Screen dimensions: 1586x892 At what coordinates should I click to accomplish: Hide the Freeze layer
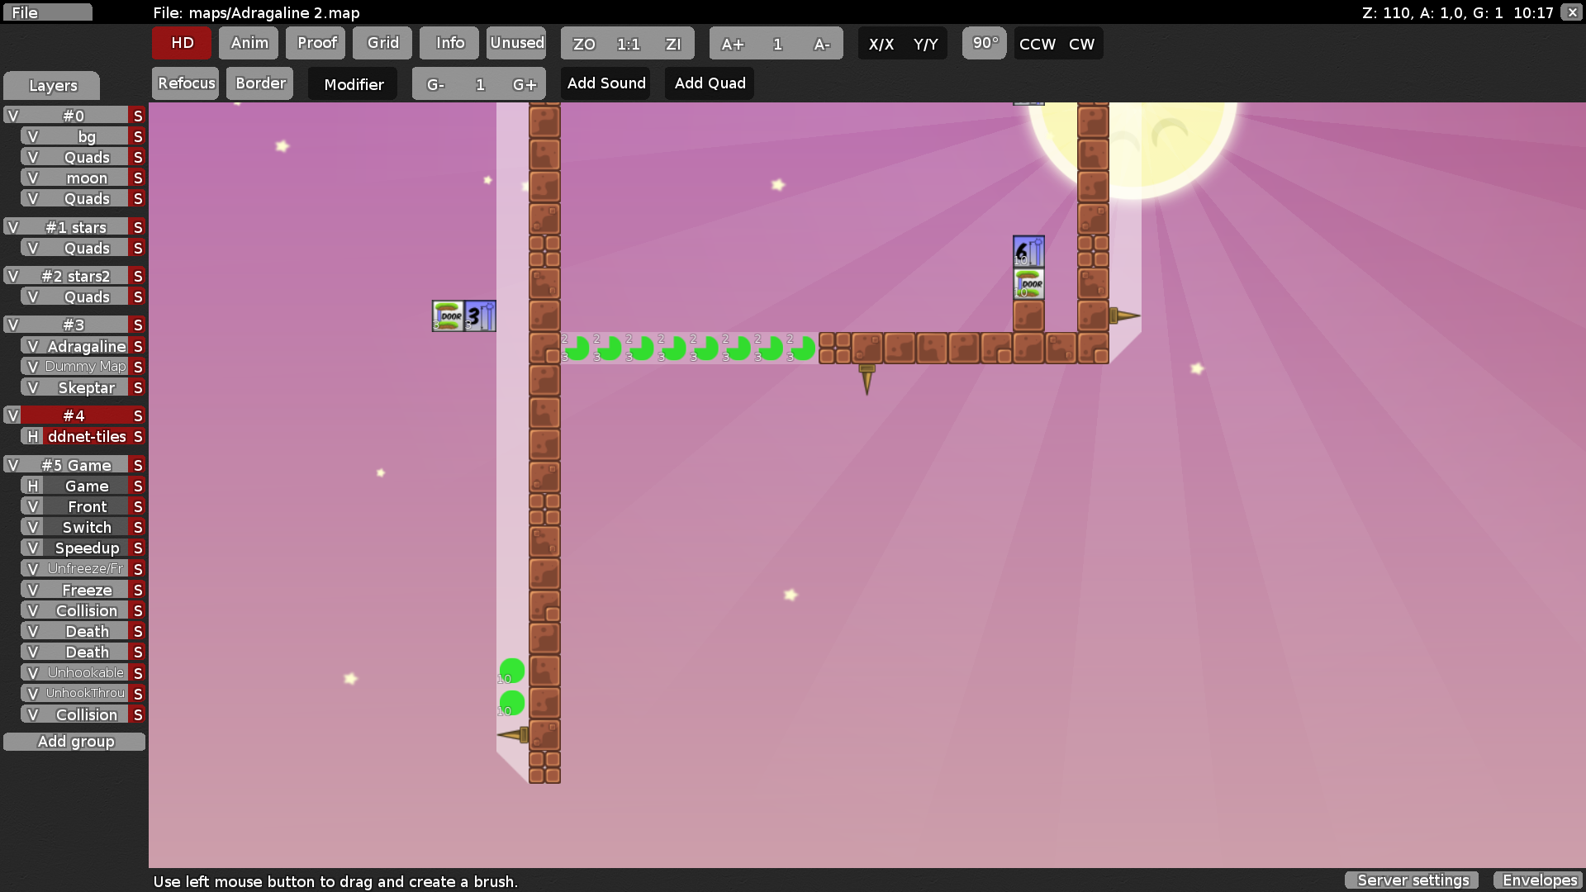(31, 589)
